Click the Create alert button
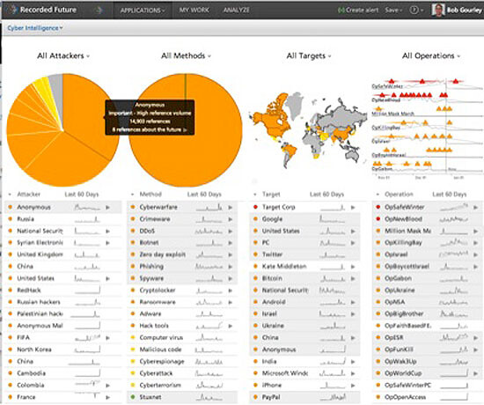The height and width of the screenshot is (405, 484). point(358,11)
